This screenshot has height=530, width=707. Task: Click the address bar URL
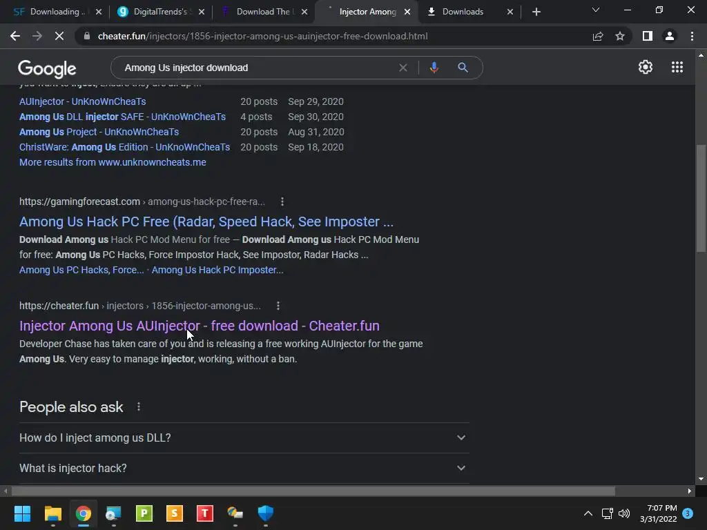coord(263,36)
